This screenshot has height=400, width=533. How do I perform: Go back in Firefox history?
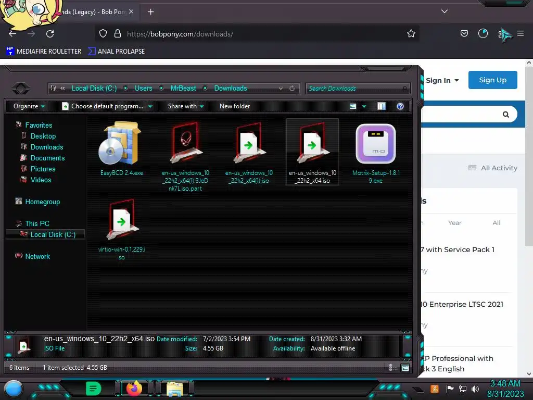click(12, 34)
